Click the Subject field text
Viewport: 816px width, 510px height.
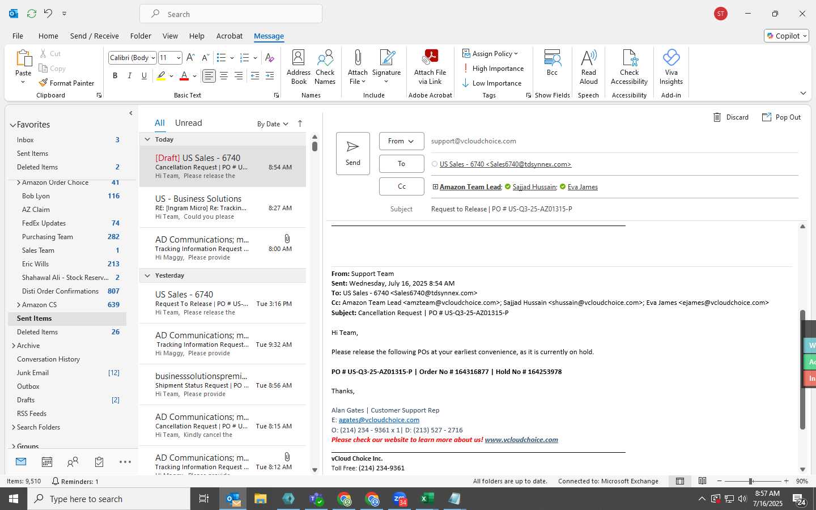point(501,209)
